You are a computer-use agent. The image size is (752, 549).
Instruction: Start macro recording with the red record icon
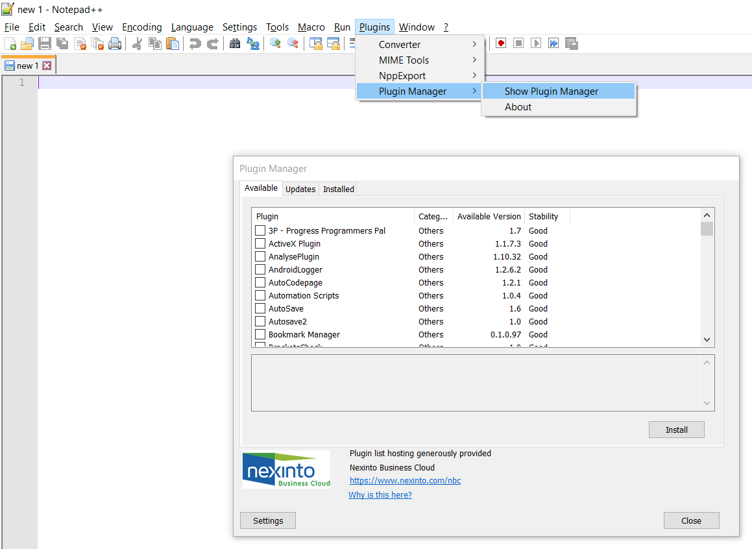(500, 43)
